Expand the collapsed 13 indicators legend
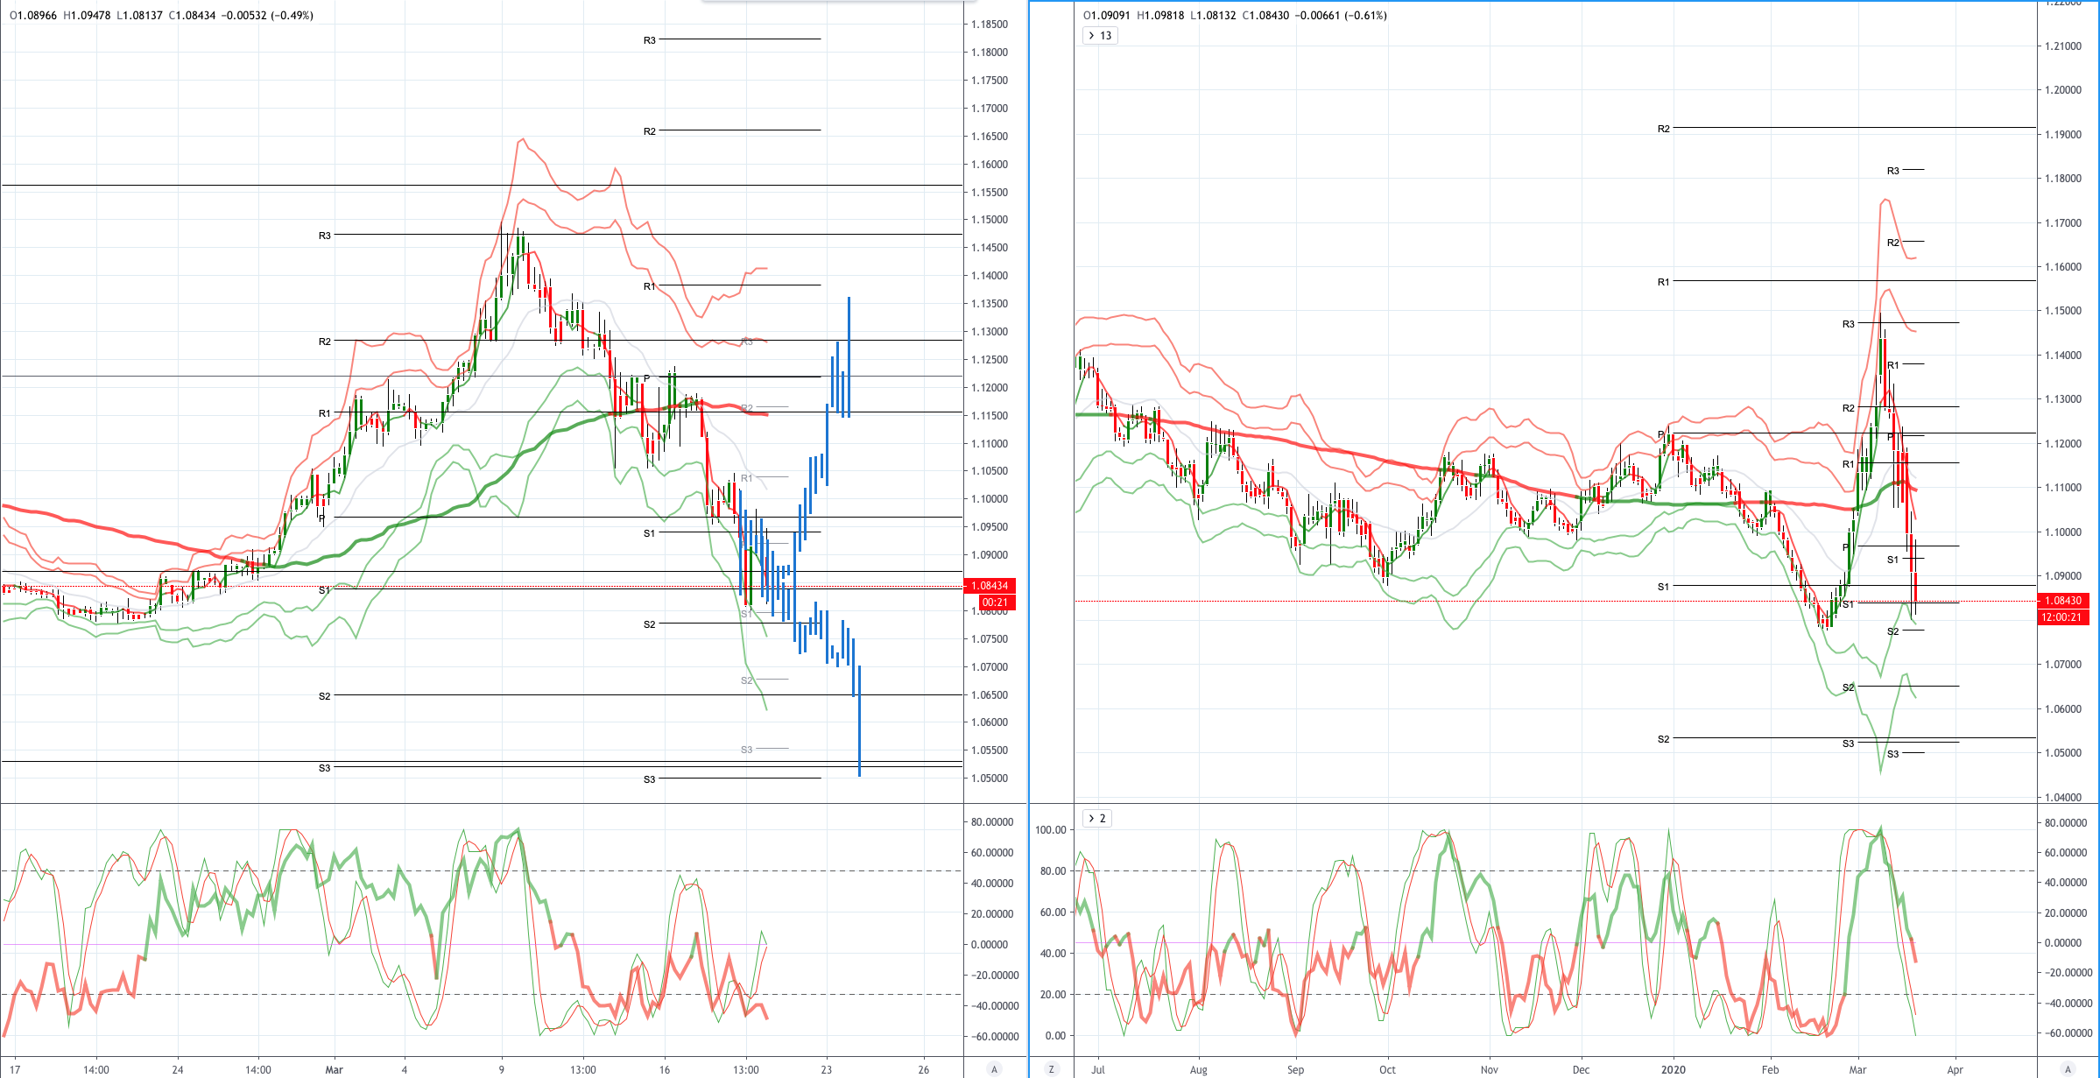 coord(1100,36)
